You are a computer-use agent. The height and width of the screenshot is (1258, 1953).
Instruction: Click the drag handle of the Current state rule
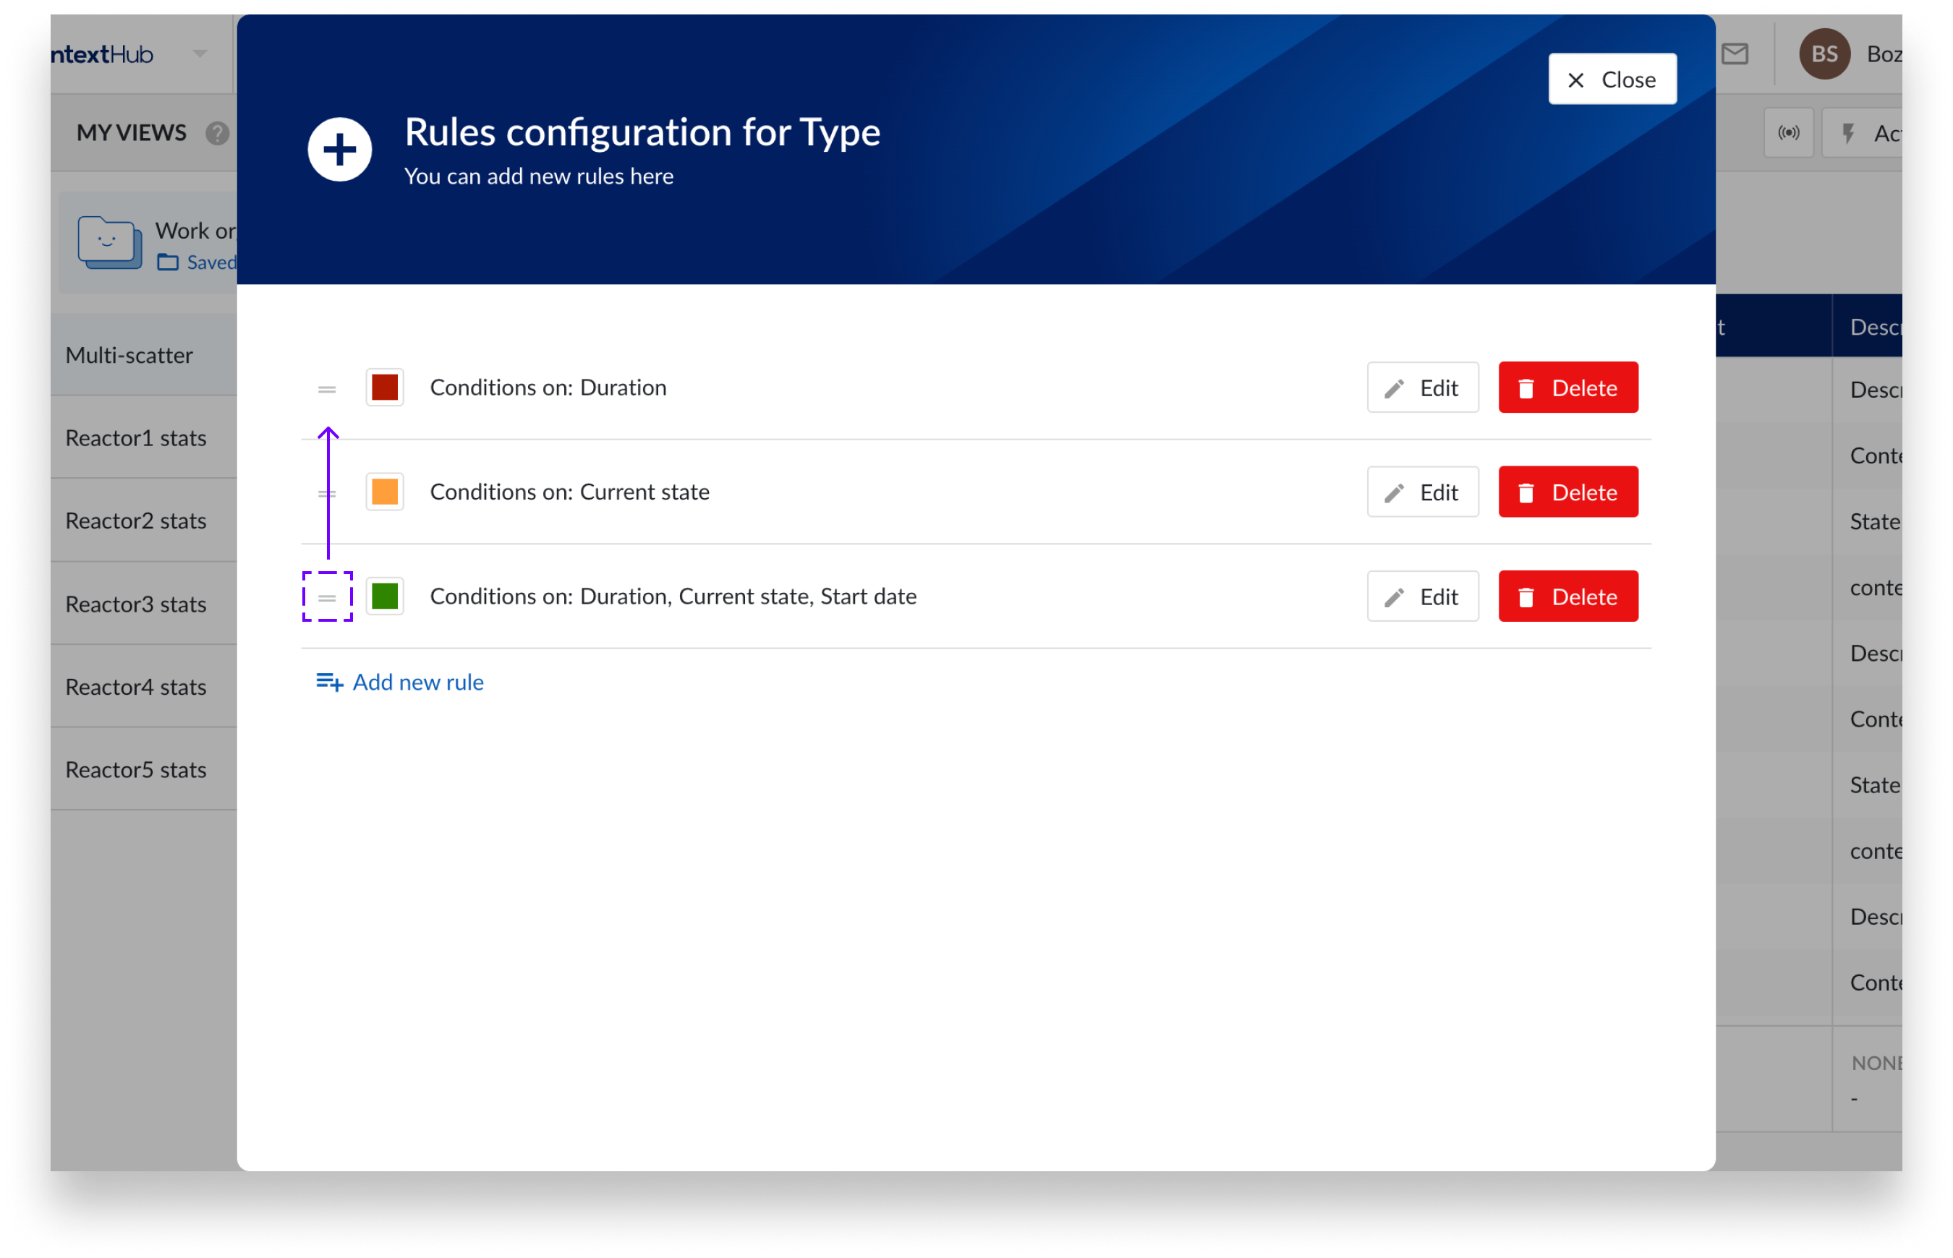327,493
